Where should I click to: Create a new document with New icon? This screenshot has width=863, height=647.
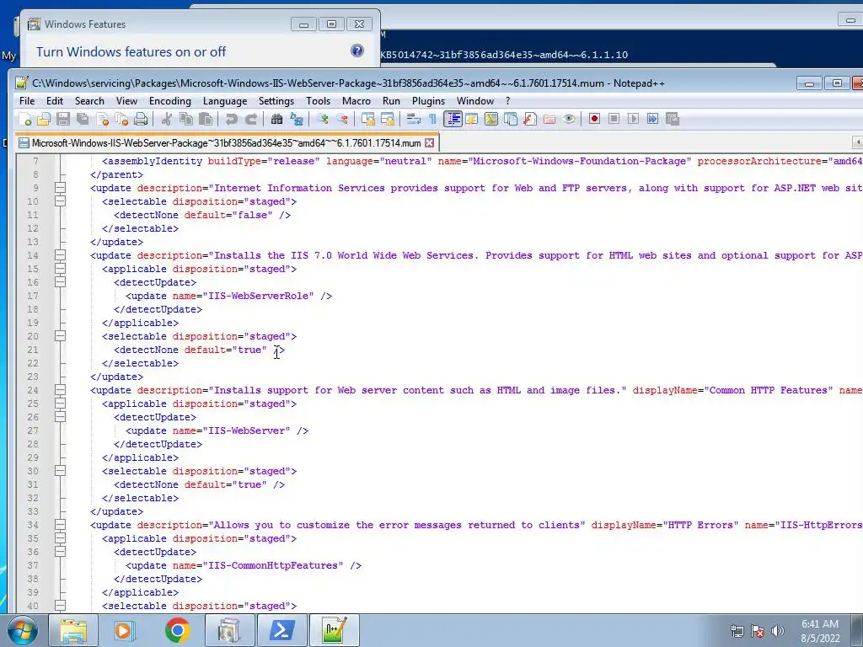(x=25, y=120)
